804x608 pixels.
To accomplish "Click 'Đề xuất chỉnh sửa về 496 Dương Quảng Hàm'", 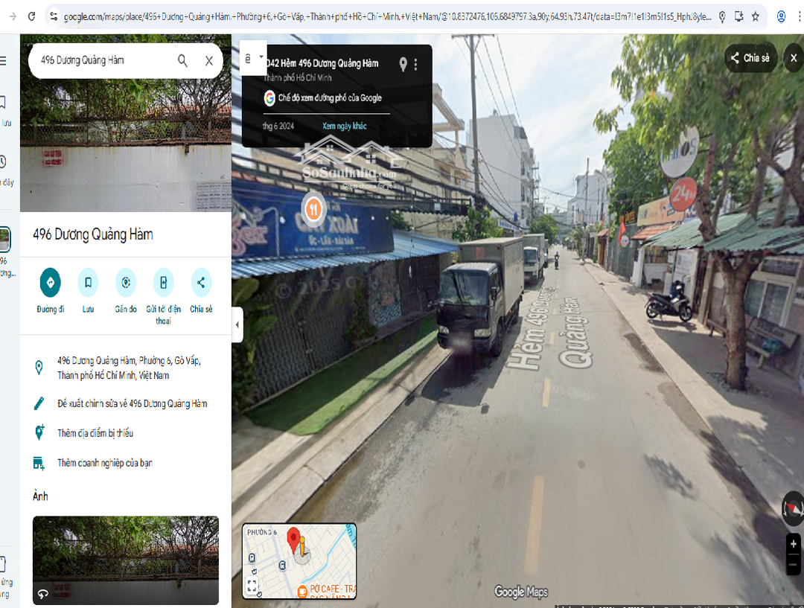I will [132, 404].
